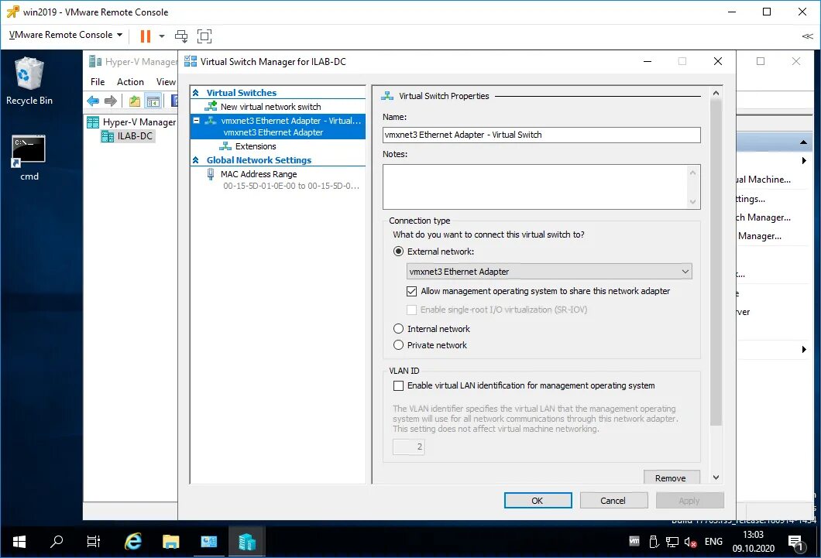This screenshot has width=821, height=558.
Task: Click the VLAN ID number field
Action: [x=408, y=447]
